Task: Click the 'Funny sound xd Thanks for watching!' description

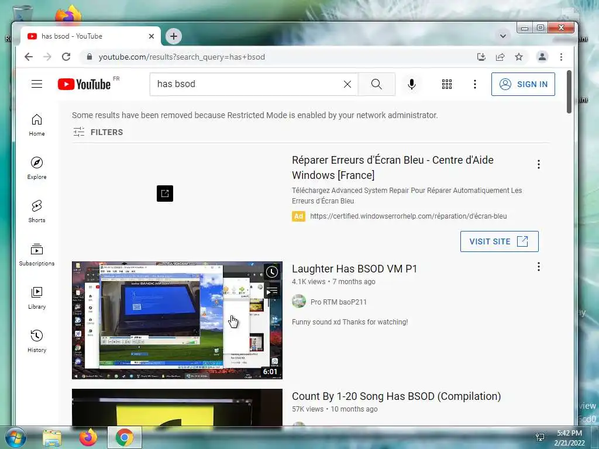Action: (x=350, y=322)
